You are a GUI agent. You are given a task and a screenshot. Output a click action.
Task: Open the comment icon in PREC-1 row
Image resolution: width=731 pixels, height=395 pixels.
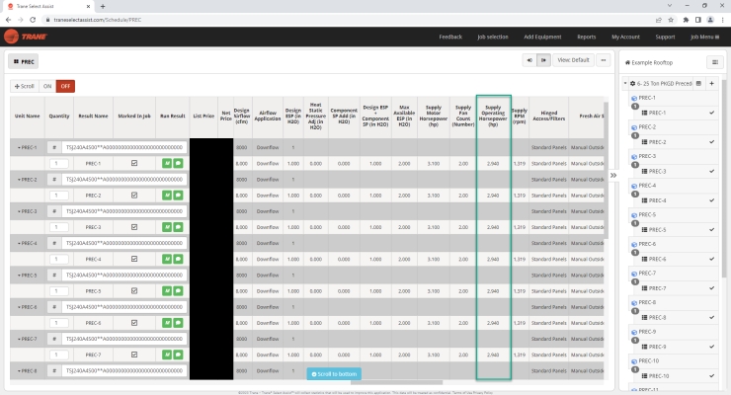(x=178, y=164)
